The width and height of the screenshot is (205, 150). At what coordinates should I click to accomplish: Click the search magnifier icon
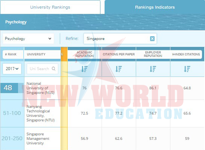coord(53,69)
